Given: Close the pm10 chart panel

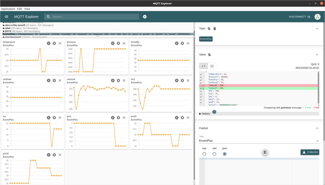Looking at the screenshot, I should click(x=60, y=155).
